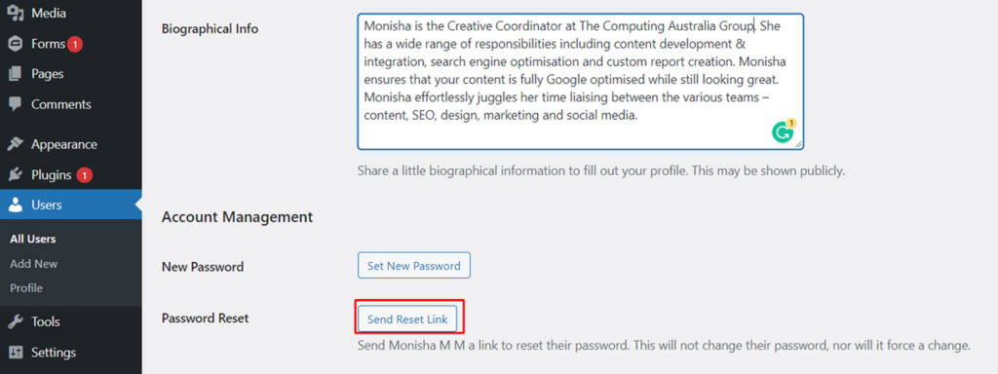
Task: Click the Send Reset Link button
Action: pos(407,319)
